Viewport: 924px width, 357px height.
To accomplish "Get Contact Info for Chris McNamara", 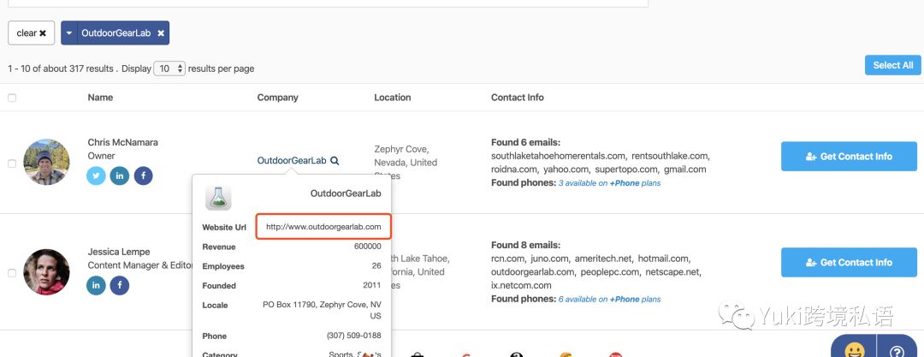I will 849,157.
